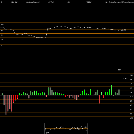Click the 0 level label on the RSI axis
Viewport: 134px width, 134px height.
click(x=1, y=46)
